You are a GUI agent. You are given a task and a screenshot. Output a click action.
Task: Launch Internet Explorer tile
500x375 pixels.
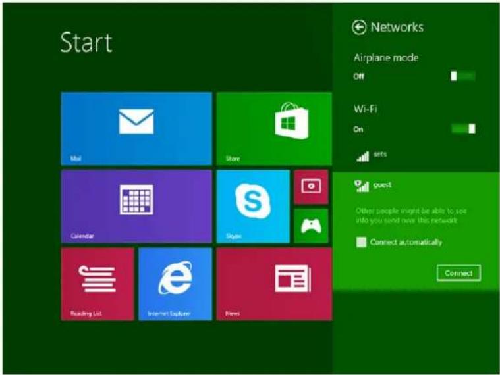[x=175, y=284]
